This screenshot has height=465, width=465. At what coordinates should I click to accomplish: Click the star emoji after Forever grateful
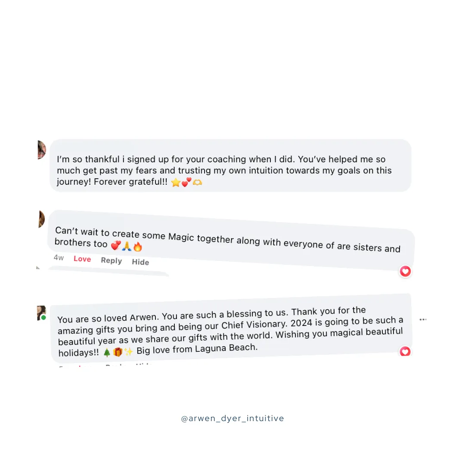pyautogui.click(x=176, y=183)
